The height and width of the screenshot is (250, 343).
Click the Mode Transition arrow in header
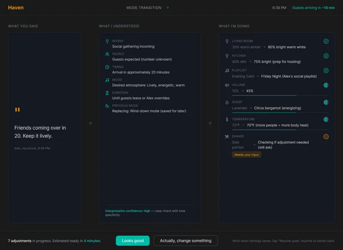pyautogui.click(x=167, y=8)
